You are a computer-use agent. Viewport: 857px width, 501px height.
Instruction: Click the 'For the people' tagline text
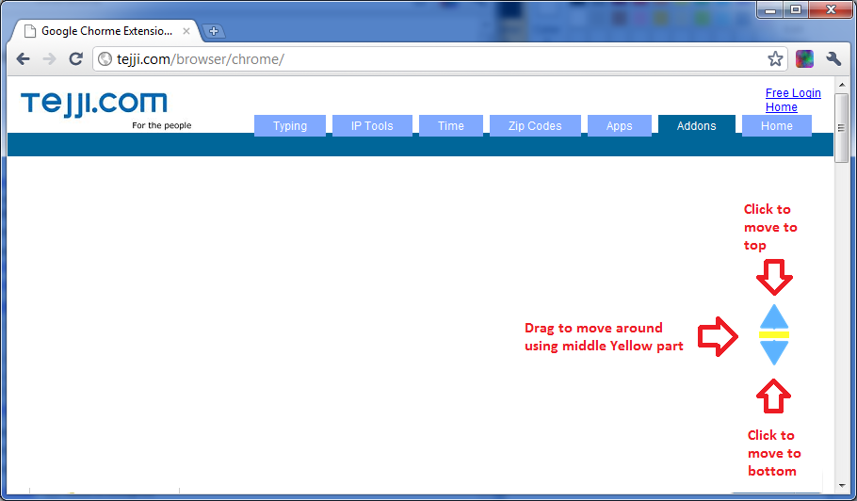tap(162, 125)
